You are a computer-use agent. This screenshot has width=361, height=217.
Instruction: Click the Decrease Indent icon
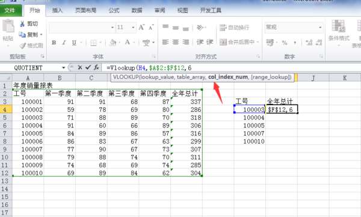200,42
